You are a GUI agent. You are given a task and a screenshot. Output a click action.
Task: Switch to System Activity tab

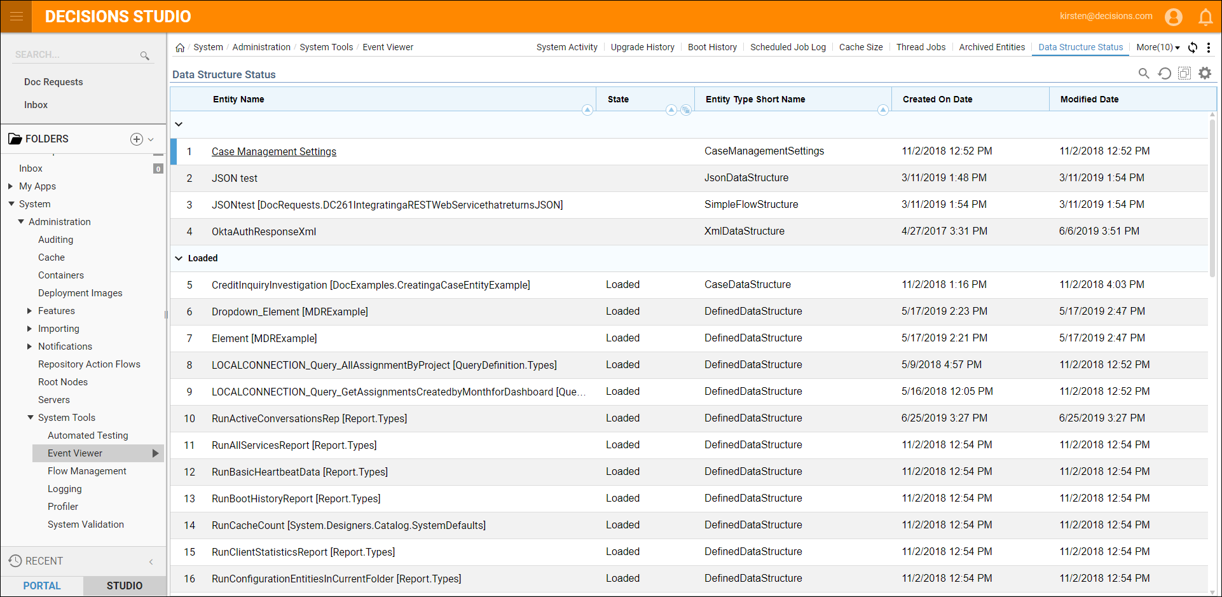tap(566, 48)
